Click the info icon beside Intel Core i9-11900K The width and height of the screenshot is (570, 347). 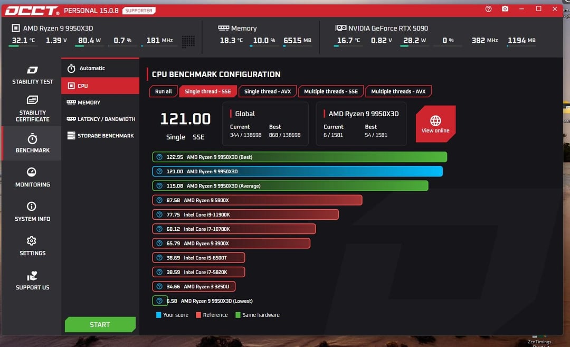point(159,214)
